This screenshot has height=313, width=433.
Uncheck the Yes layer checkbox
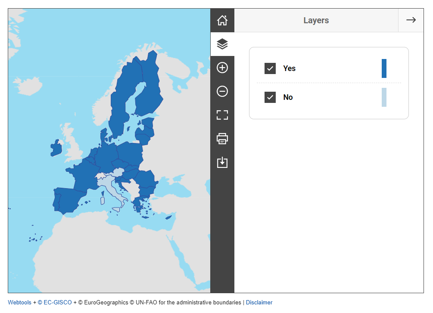[270, 68]
